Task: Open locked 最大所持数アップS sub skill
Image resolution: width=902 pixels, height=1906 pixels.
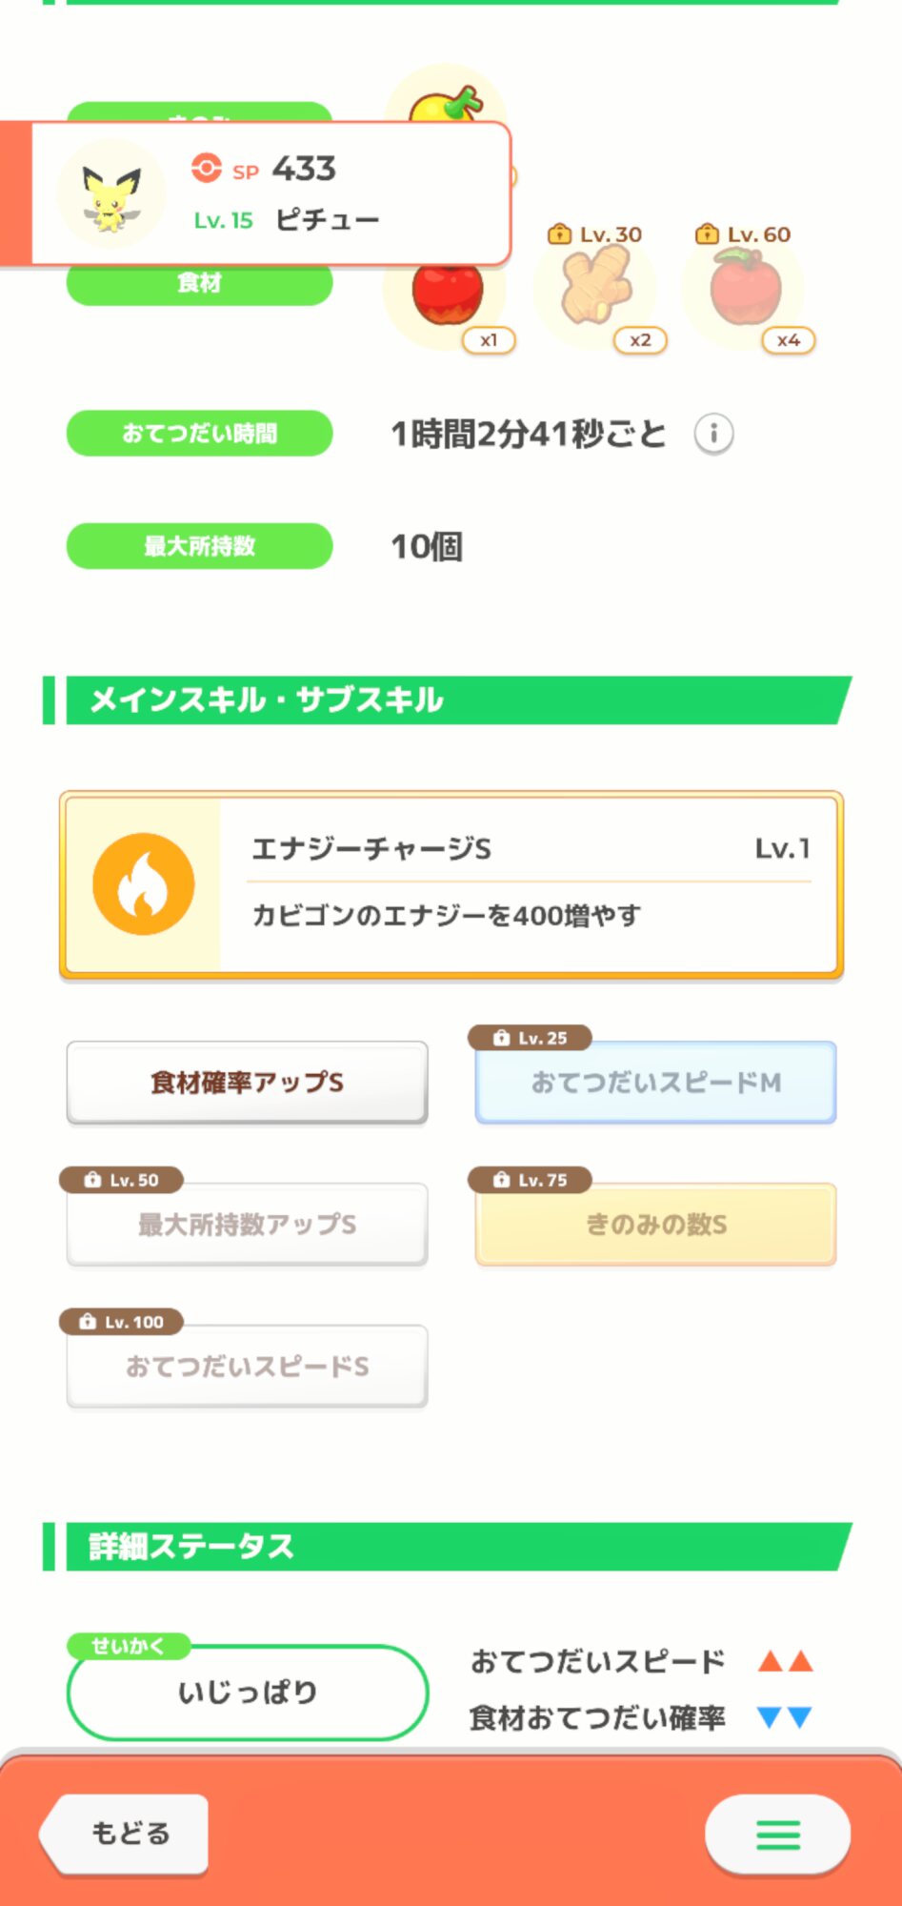Action: (x=247, y=1225)
